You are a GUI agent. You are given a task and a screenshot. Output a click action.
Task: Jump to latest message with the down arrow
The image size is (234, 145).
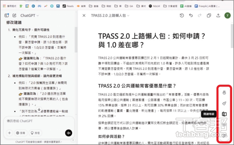pos(39,110)
